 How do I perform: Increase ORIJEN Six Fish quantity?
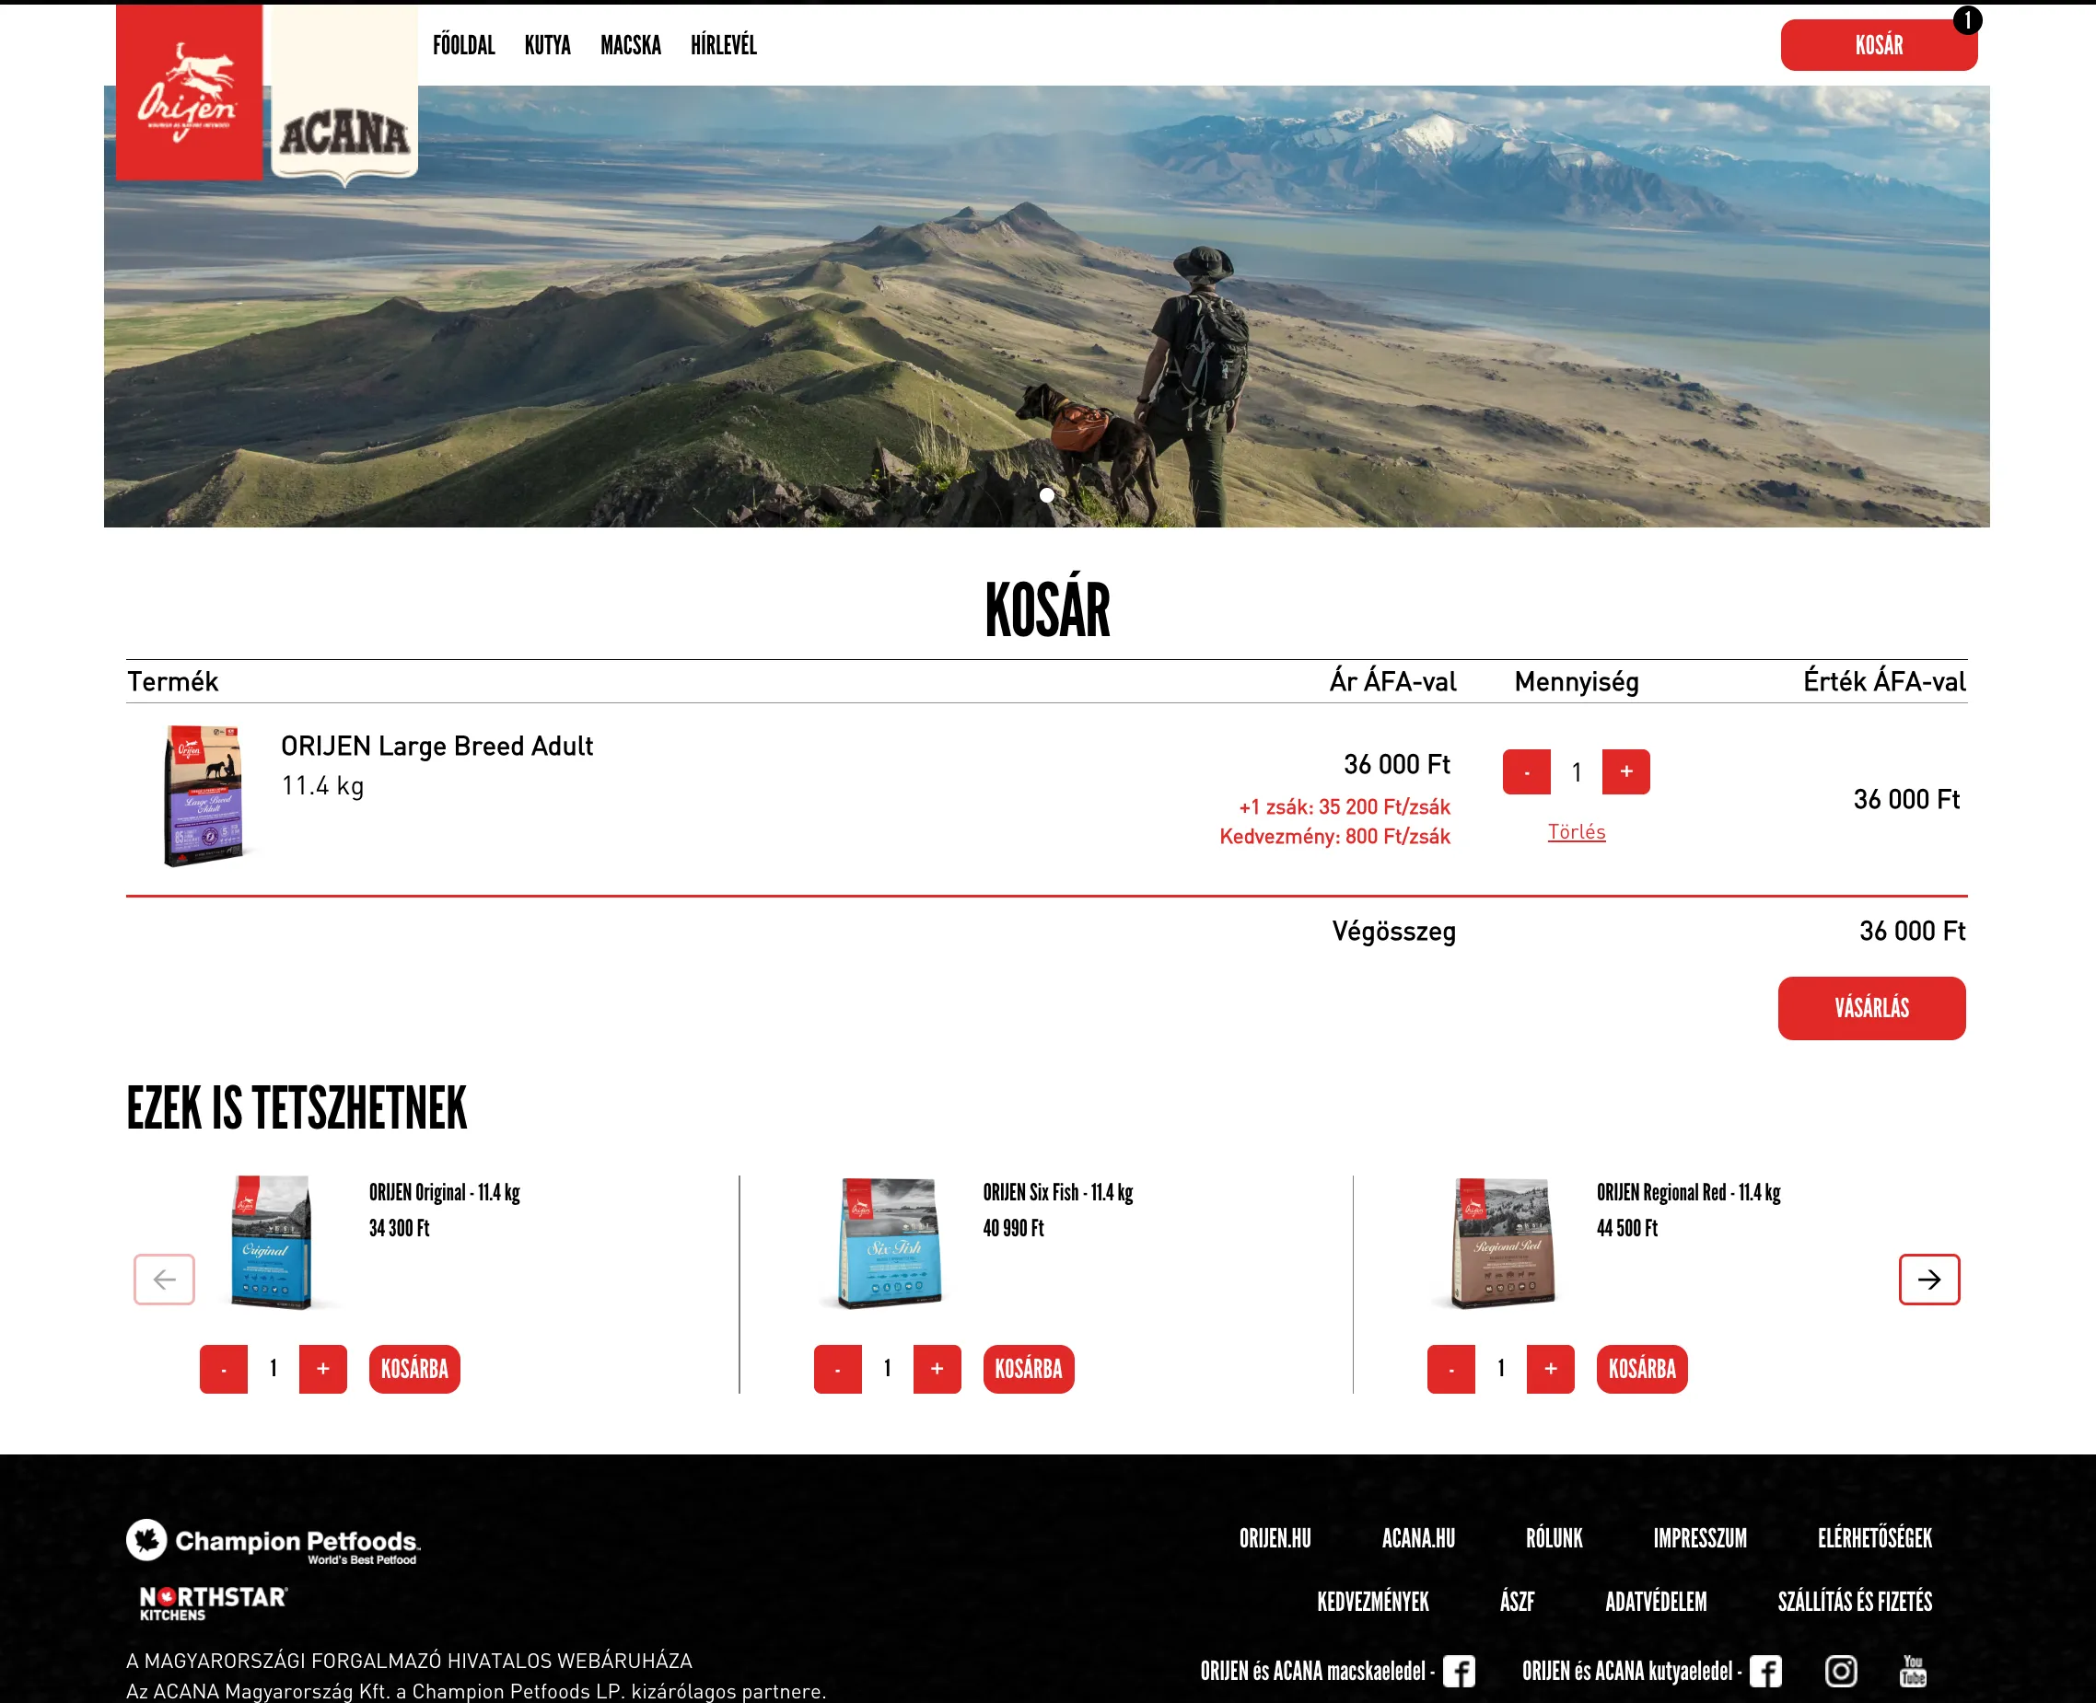(937, 1370)
